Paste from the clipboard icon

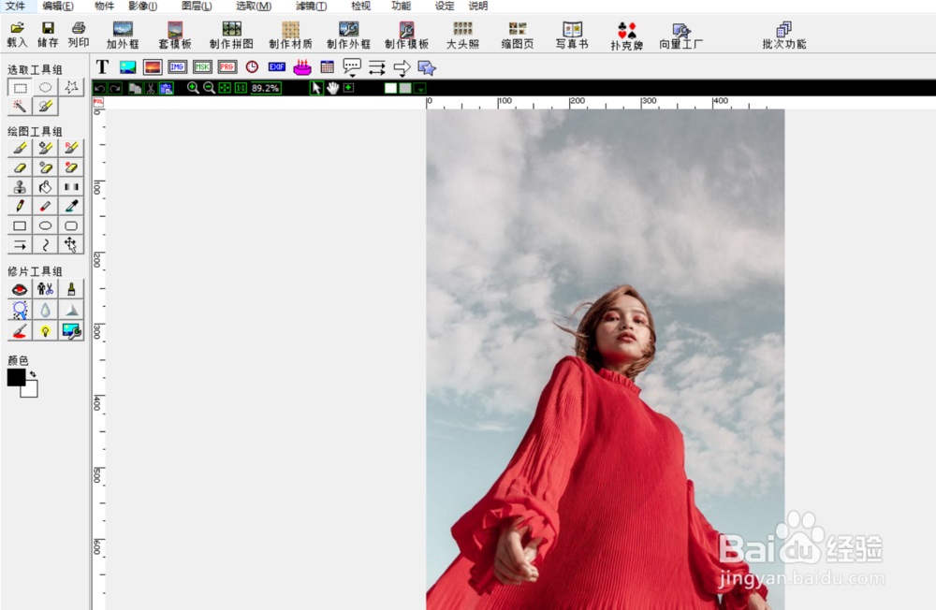167,88
